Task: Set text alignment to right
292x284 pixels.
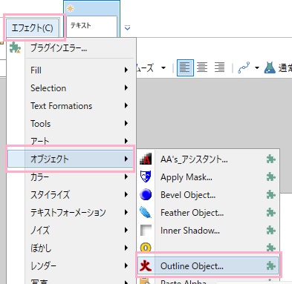Action: click(219, 67)
